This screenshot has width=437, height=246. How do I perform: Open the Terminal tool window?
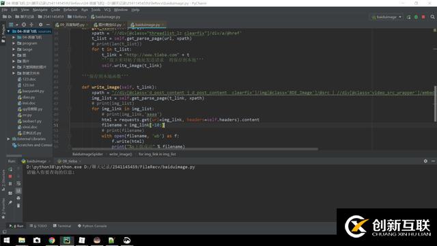[x=62, y=226]
